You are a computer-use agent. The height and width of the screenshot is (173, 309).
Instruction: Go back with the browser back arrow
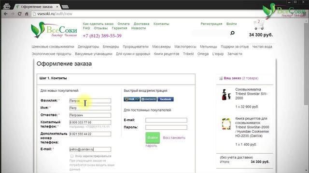pyautogui.click(x=5, y=14)
